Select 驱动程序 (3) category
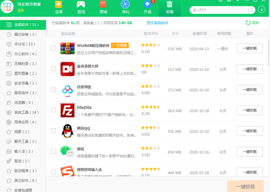This screenshot has height=192, width=270. pyautogui.click(x=23, y=171)
